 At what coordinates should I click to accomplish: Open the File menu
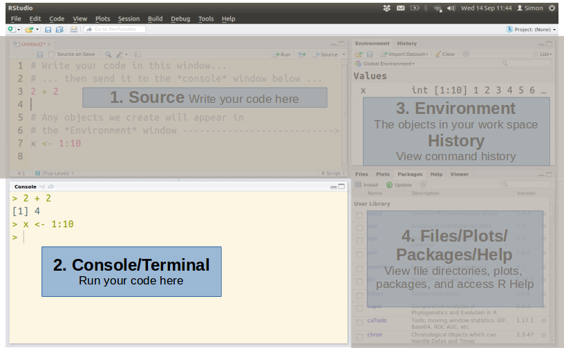point(16,19)
